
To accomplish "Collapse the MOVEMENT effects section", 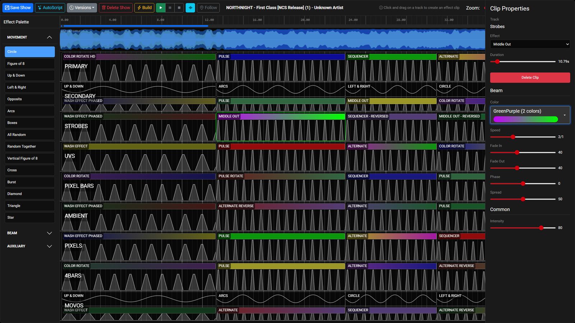I will pyautogui.click(x=29, y=37).
